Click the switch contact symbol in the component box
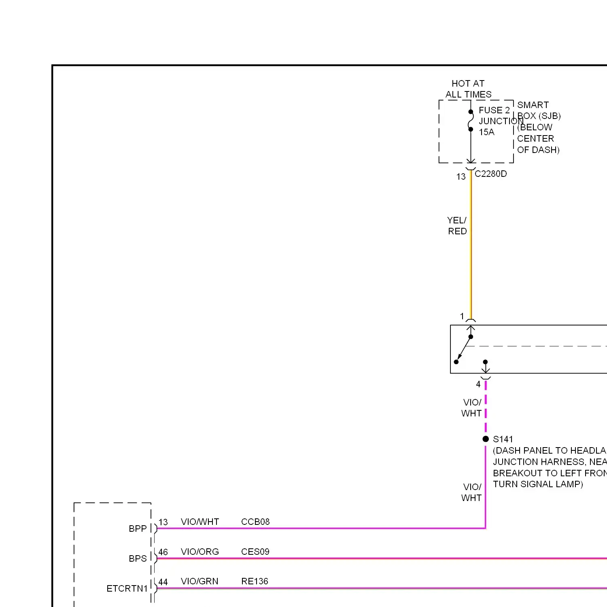607x607 pixels. [463, 349]
